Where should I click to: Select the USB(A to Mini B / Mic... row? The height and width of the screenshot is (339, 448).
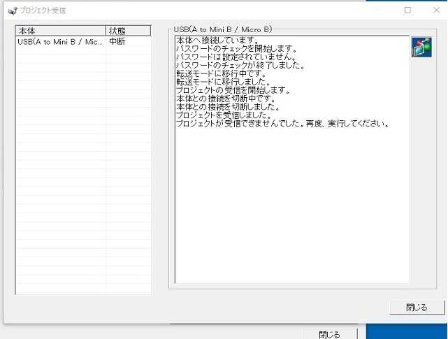pos(83,42)
